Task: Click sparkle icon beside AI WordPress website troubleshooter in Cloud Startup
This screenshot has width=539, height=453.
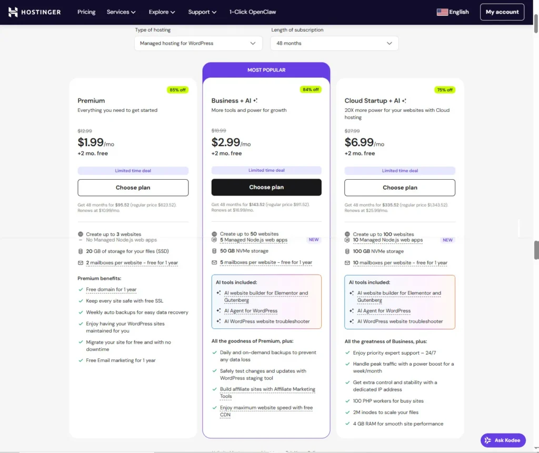Action: tap(351, 321)
